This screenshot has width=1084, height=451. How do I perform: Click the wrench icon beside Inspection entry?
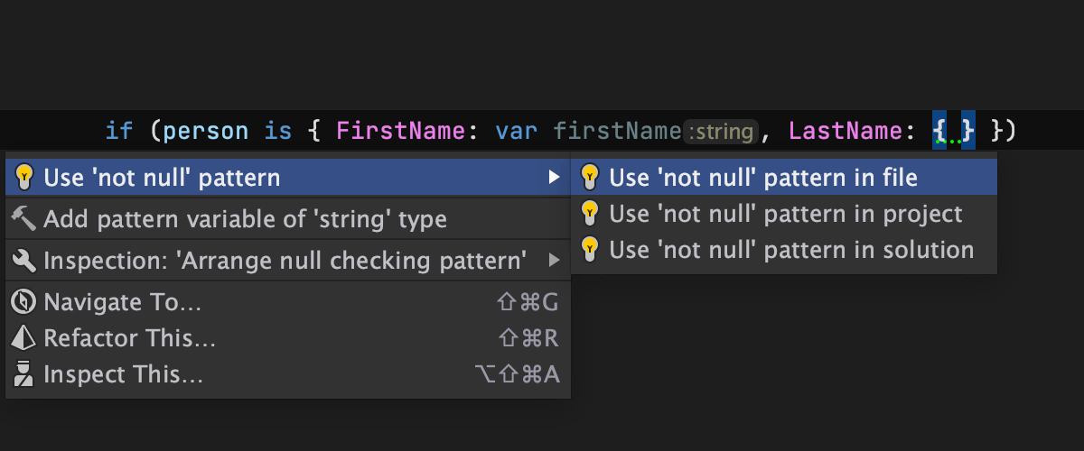pyautogui.click(x=24, y=261)
